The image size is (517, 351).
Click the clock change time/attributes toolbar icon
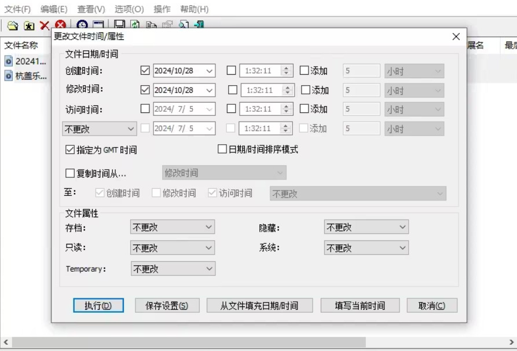(82, 25)
